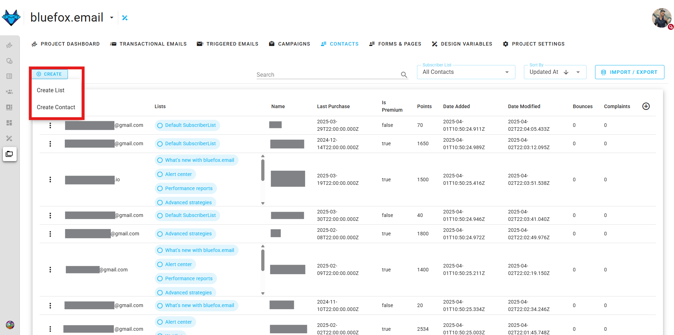This screenshot has height=335, width=674.
Task: Click the Name column header
Action: click(x=278, y=106)
